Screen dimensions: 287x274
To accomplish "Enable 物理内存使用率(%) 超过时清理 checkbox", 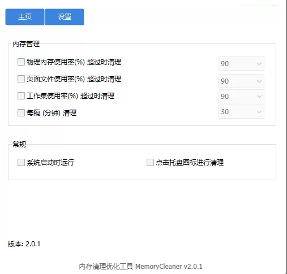I will (21, 62).
